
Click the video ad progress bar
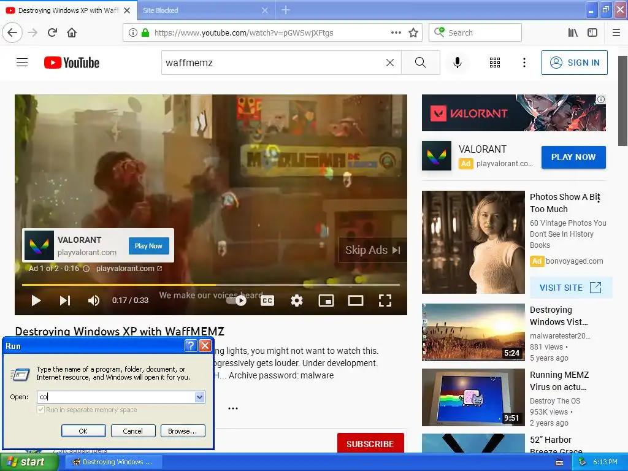tap(211, 285)
